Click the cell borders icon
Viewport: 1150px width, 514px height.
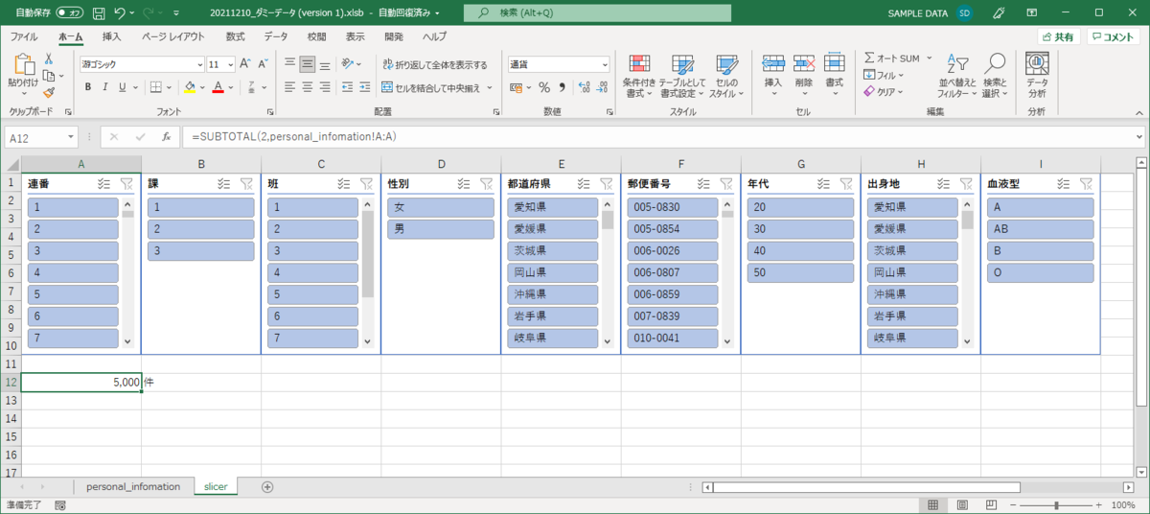point(156,87)
